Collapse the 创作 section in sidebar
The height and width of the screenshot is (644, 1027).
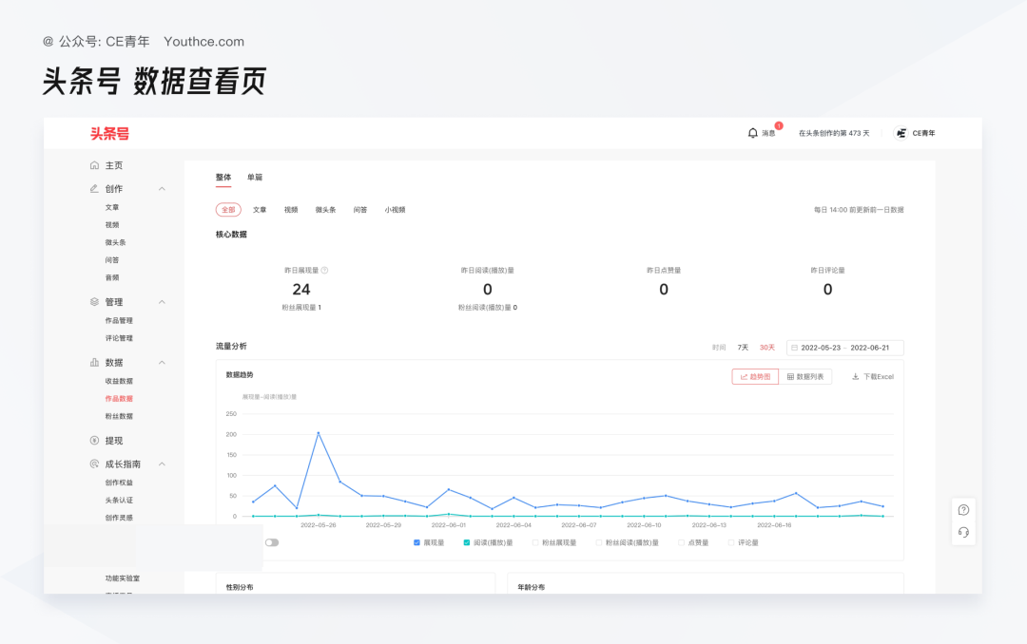[161, 188]
